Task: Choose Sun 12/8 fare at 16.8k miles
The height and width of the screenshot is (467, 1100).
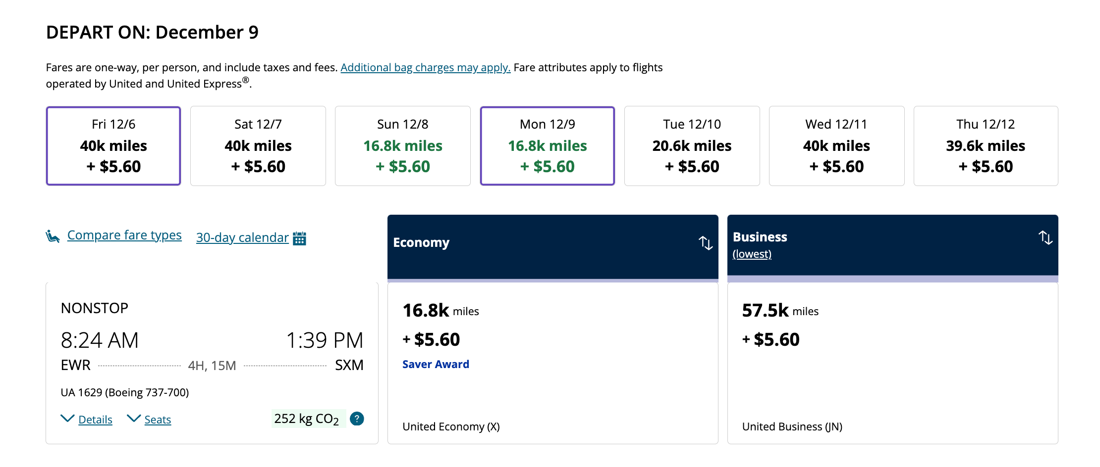Action: coord(403,146)
